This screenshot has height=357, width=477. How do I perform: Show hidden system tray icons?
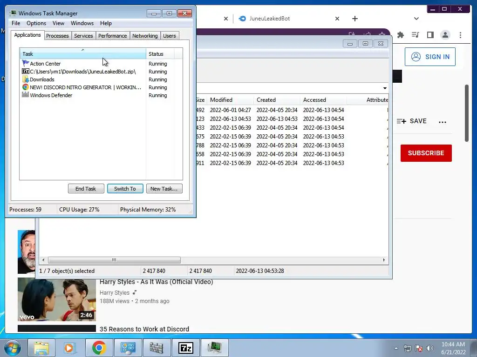coord(396,348)
